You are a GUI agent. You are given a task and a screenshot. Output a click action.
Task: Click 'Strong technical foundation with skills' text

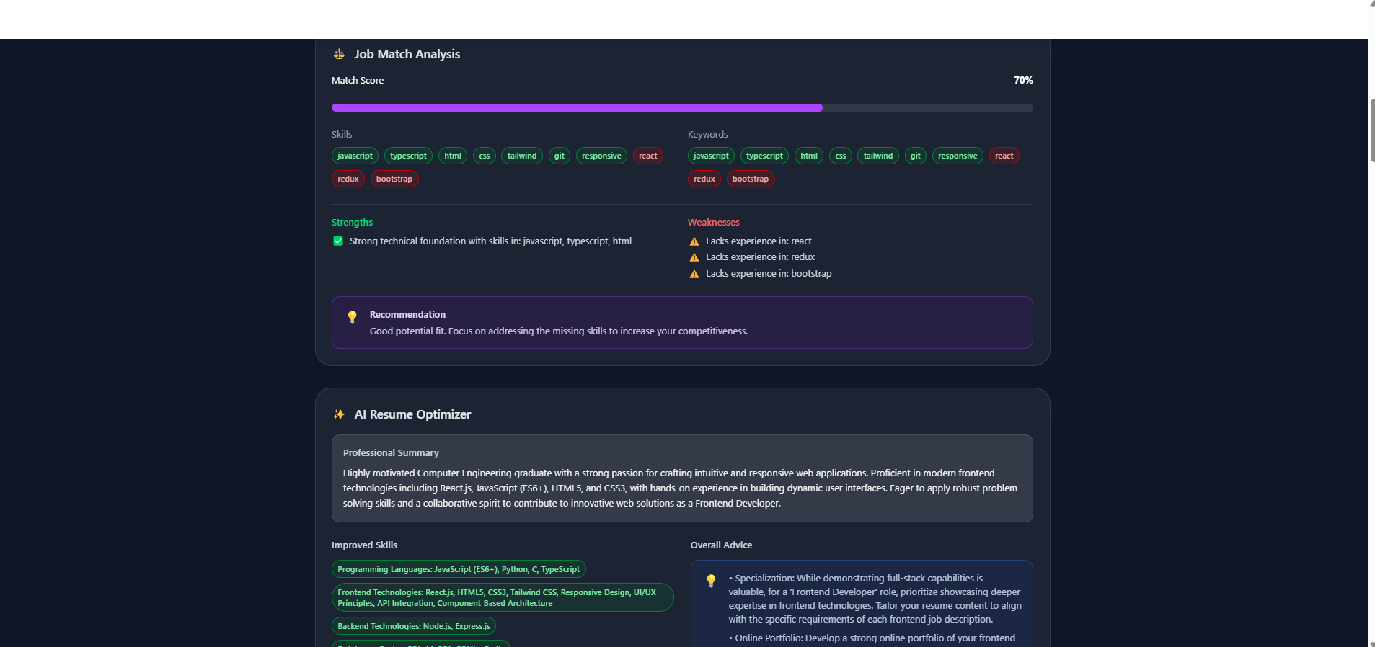(x=491, y=241)
